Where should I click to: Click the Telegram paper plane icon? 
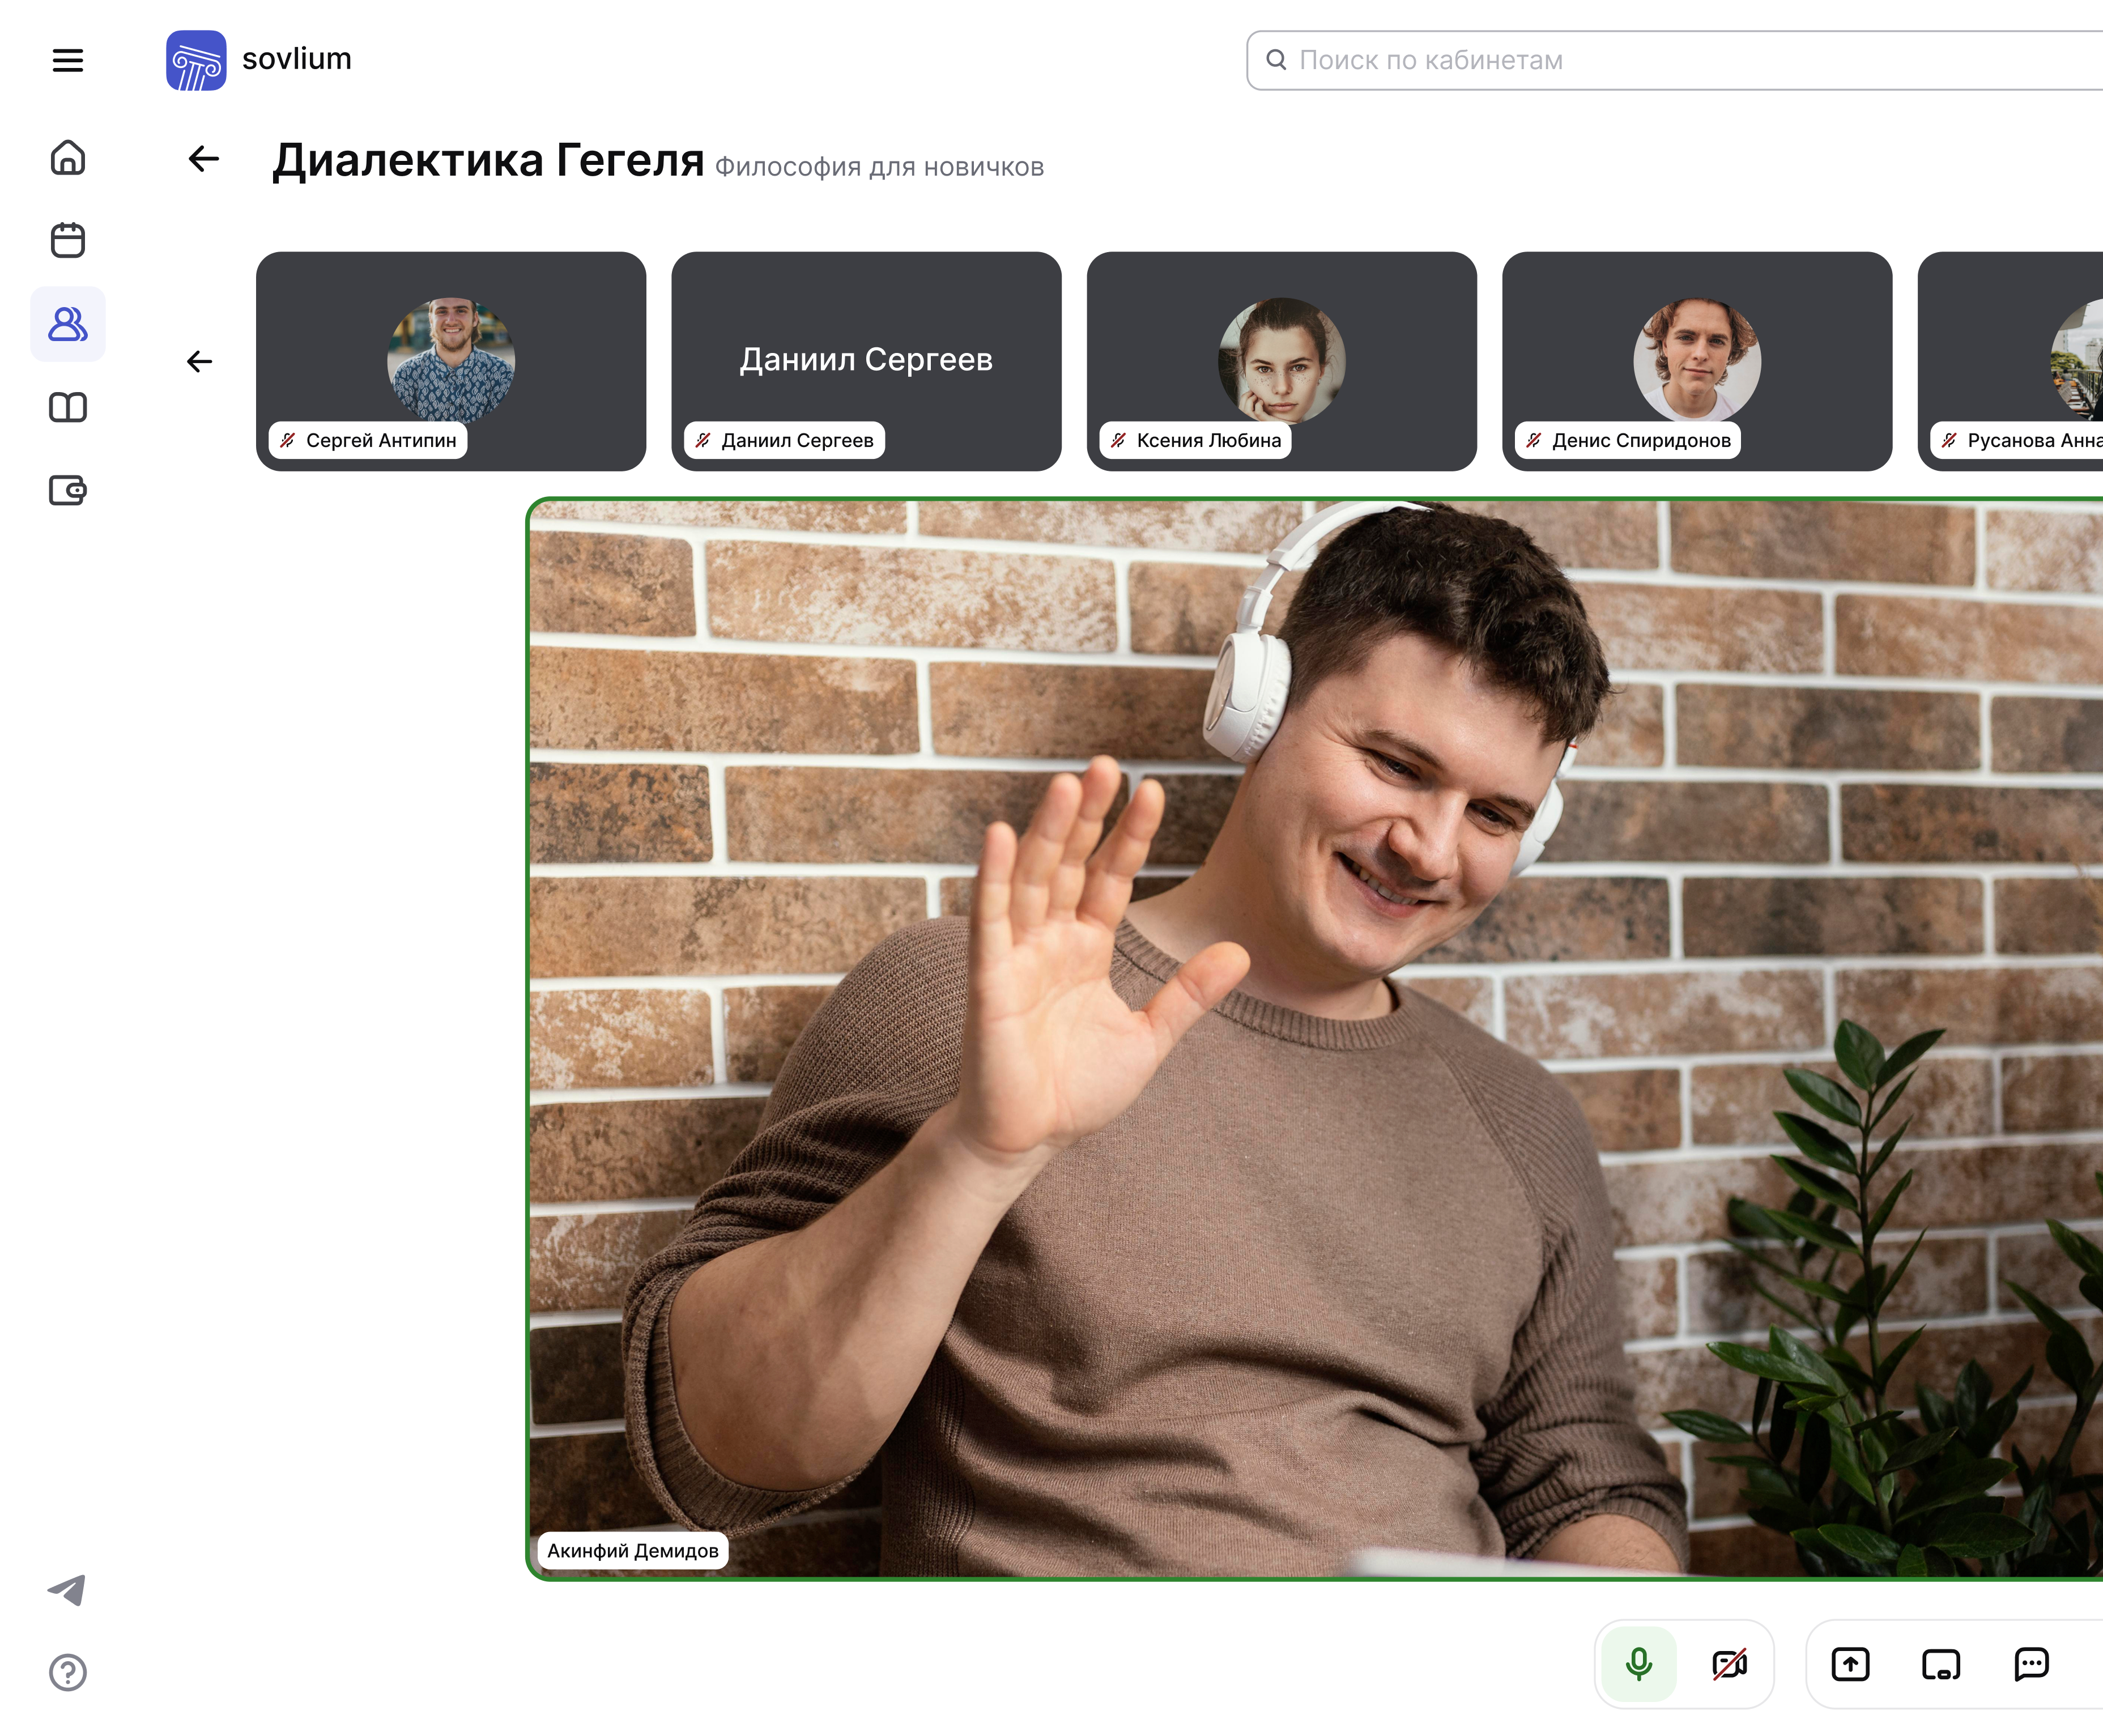click(x=67, y=1589)
